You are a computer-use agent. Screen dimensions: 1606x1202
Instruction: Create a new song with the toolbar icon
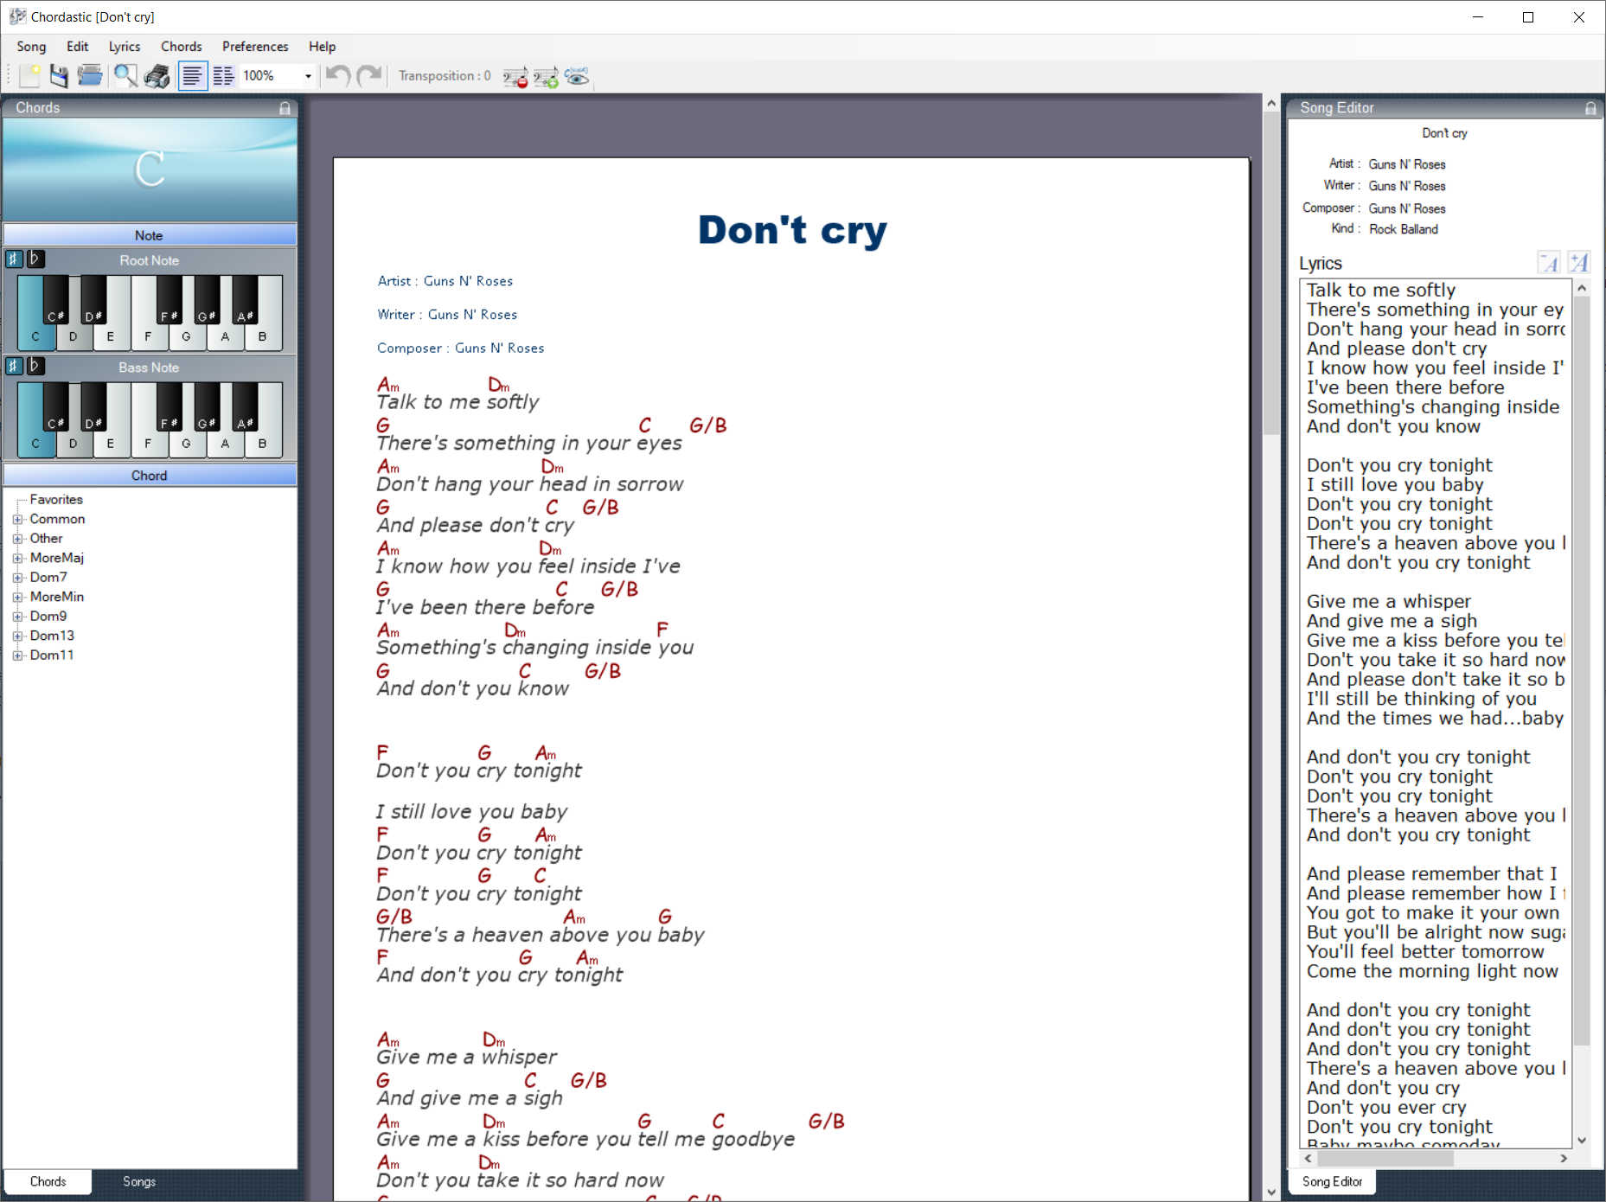[x=30, y=76]
